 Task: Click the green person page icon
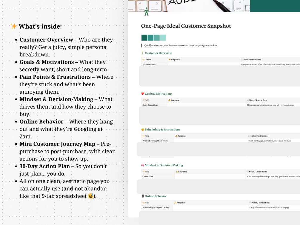[x=147, y=12]
